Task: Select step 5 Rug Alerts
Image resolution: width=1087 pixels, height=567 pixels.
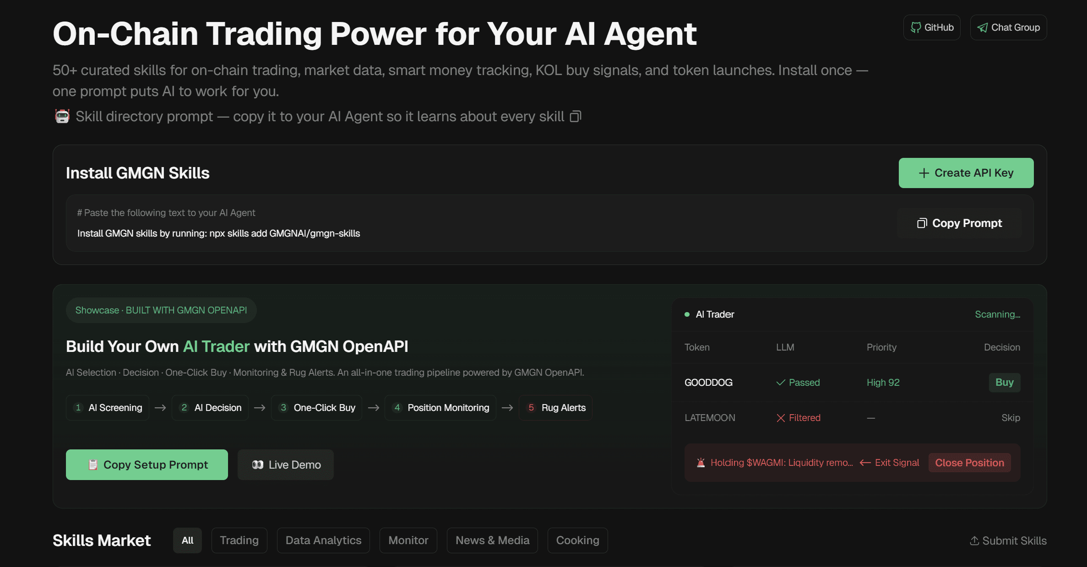Action: coord(556,408)
